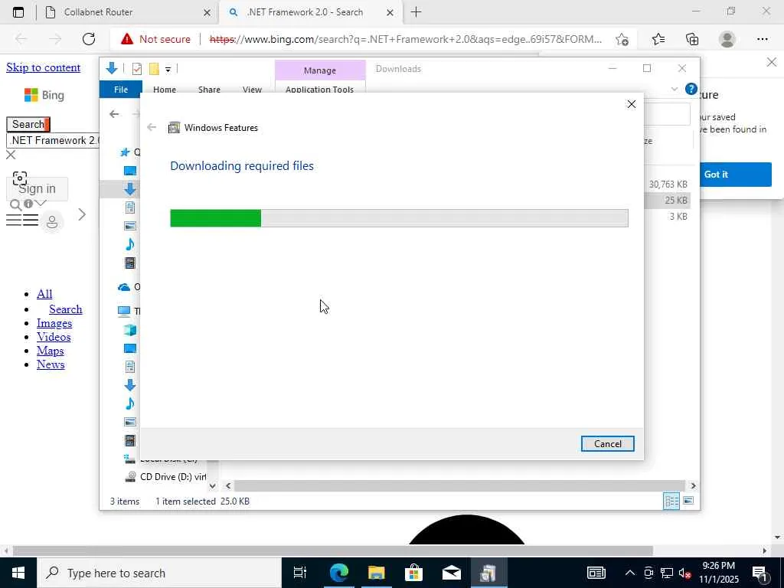Click chevron beside Bing search icon
The height and width of the screenshot is (588, 784).
pyautogui.click(x=41, y=203)
